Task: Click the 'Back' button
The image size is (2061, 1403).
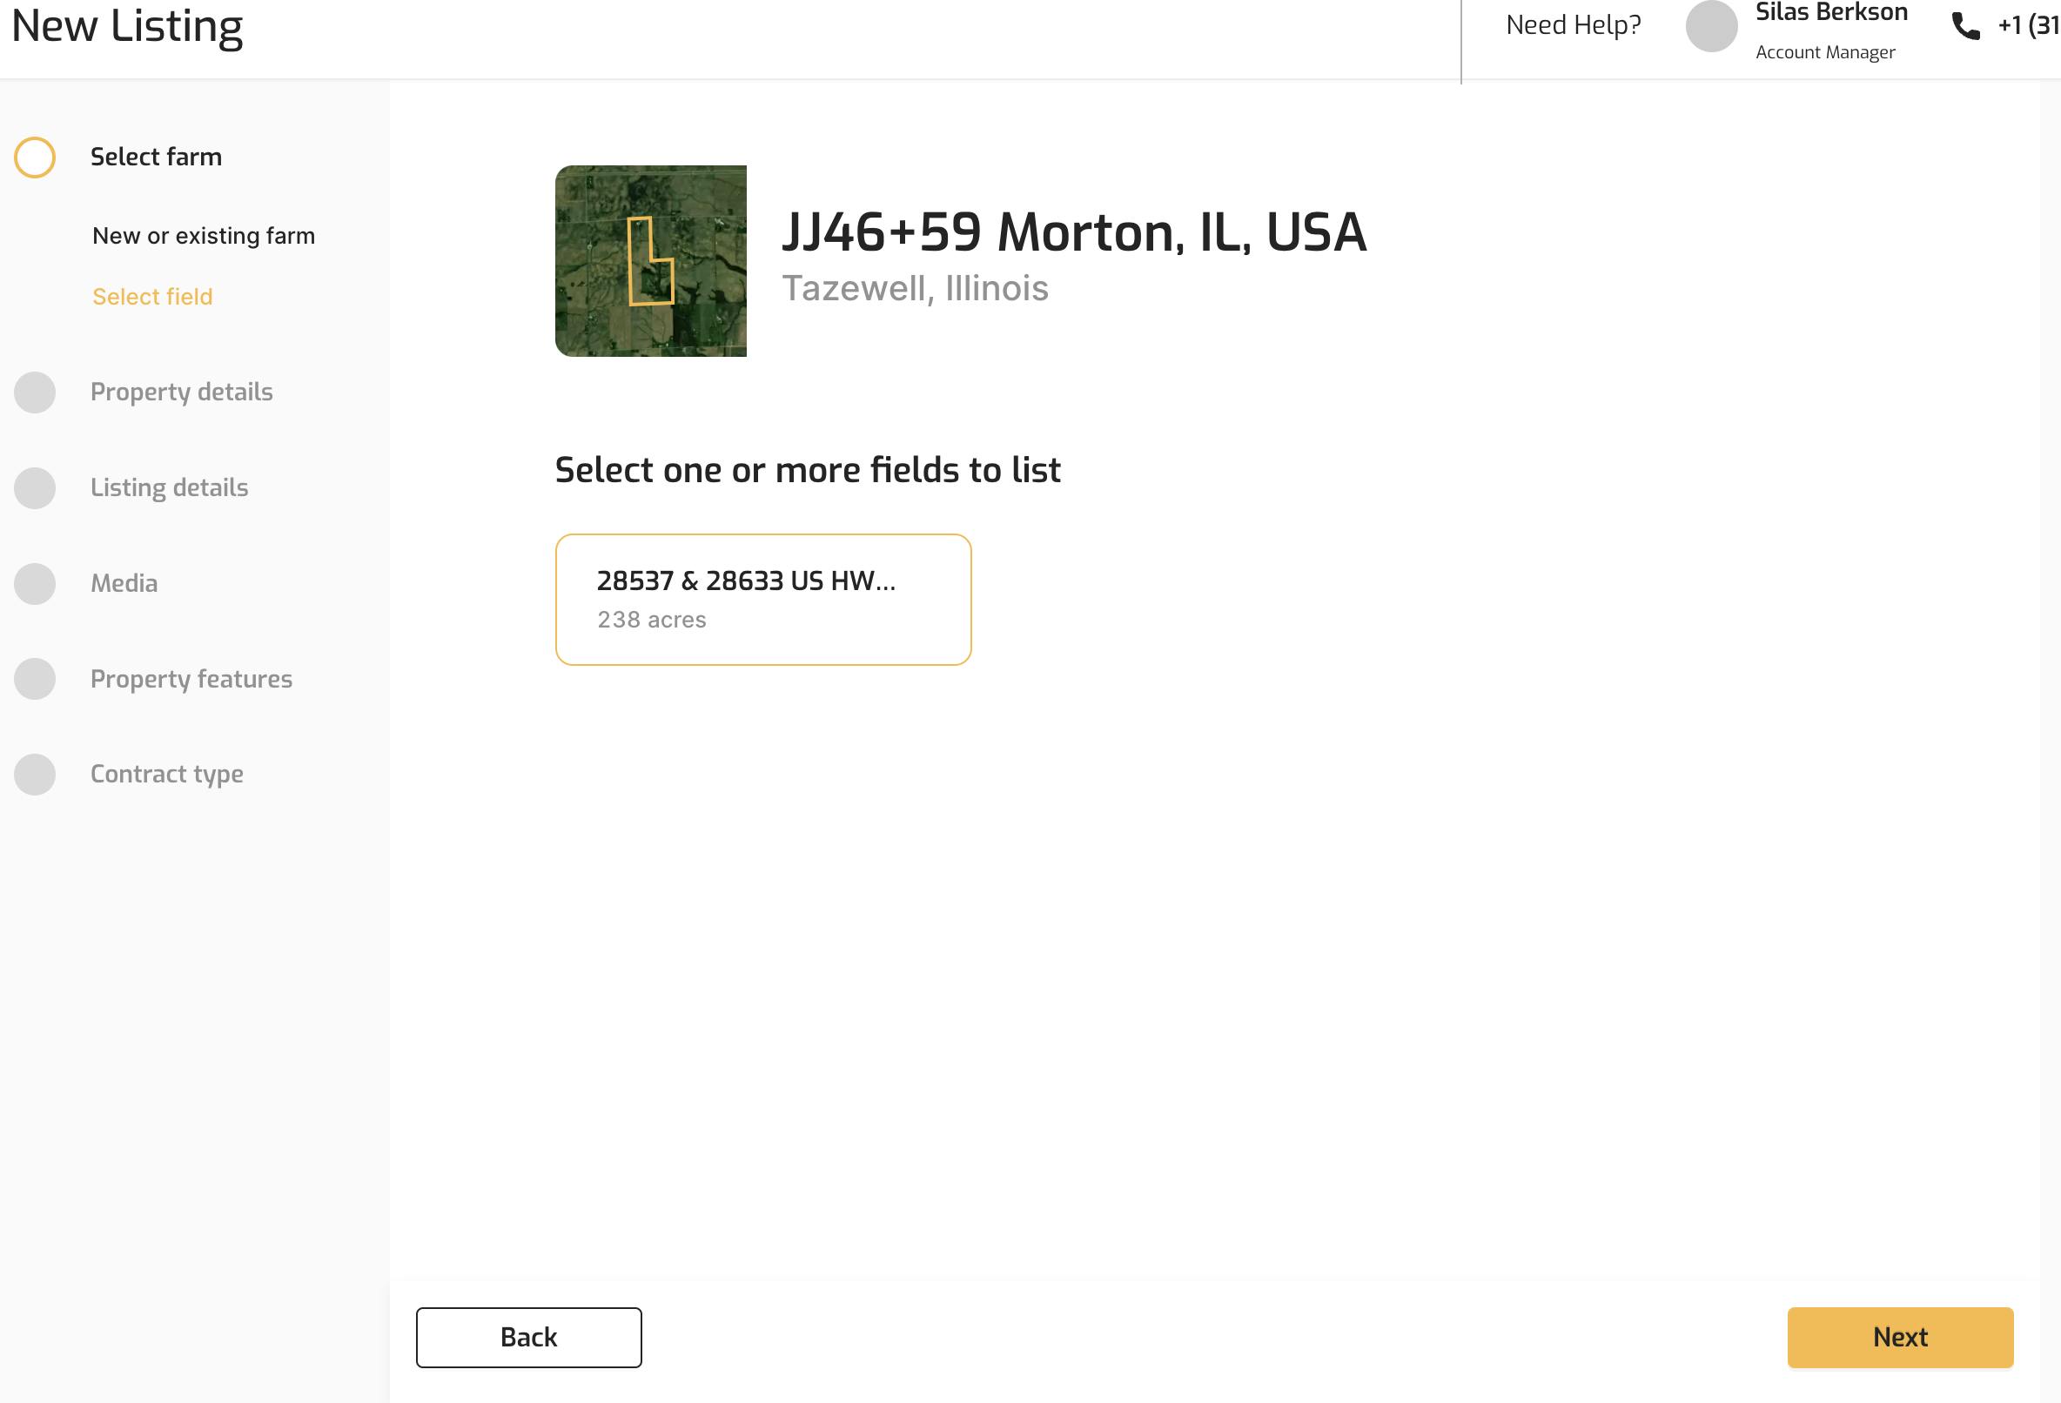Action: click(527, 1337)
